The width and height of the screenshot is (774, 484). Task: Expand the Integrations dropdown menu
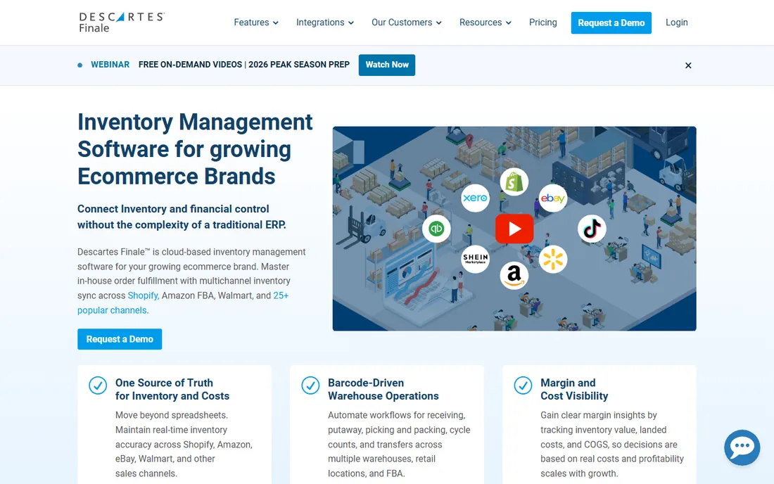click(325, 23)
